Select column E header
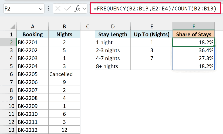Viewport: 223px width, 134px height. tap(152, 26)
